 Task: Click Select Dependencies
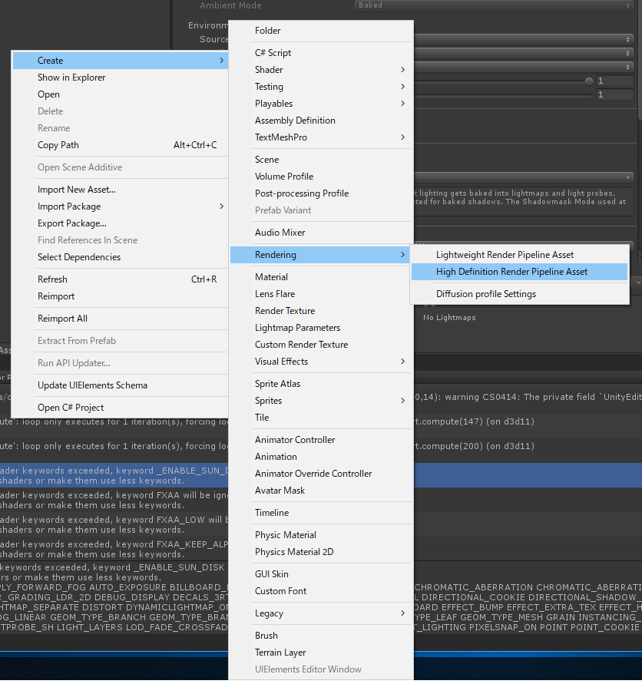point(121,257)
